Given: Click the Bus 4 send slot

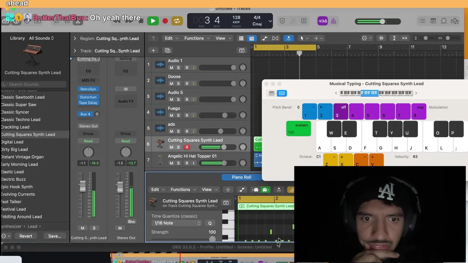Looking at the screenshot, I should click(x=85, y=114).
